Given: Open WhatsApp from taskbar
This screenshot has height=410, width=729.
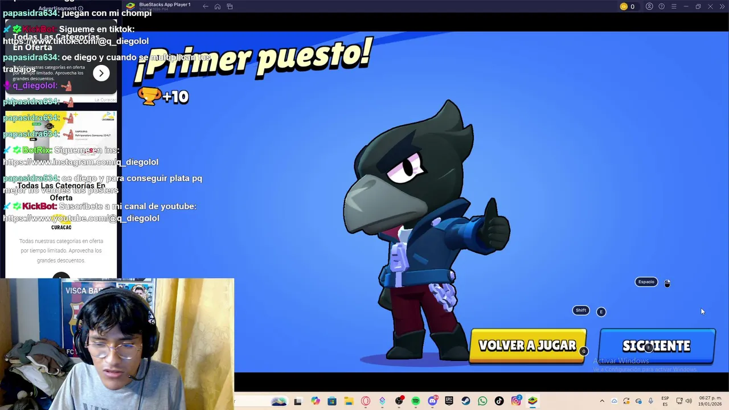Looking at the screenshot, I should (x=482, y=401).
